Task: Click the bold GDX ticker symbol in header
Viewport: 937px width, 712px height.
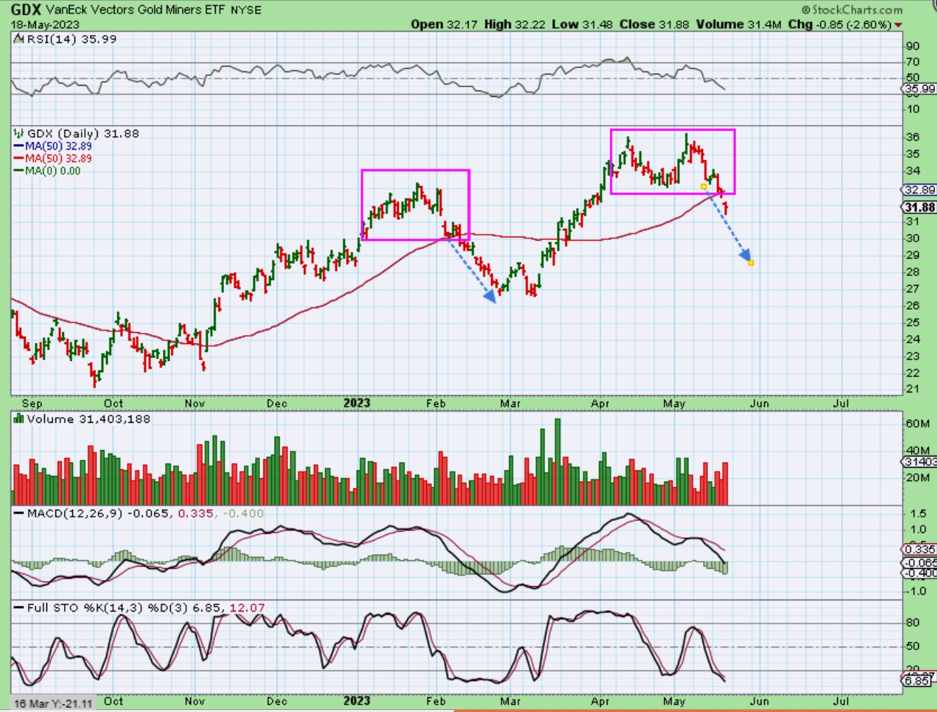Action: pos(25,10)
